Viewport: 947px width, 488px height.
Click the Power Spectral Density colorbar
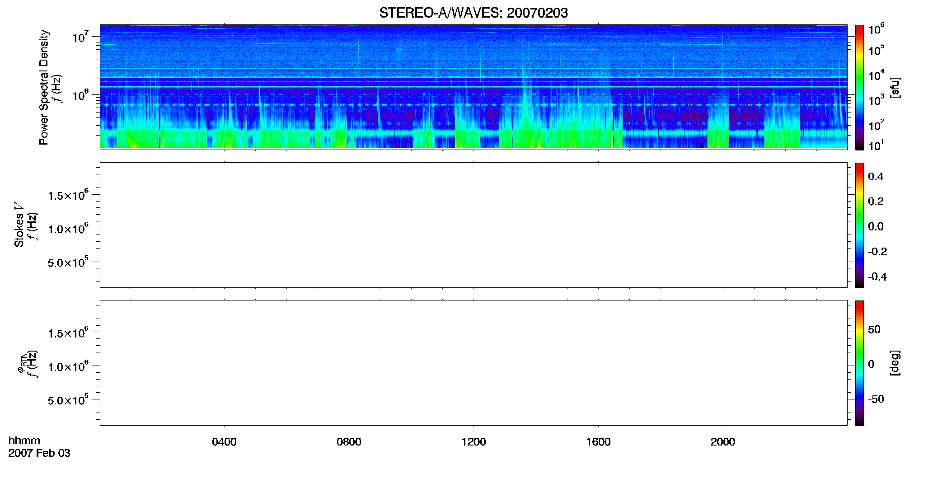pyautogui.click(x=859, y=87)
